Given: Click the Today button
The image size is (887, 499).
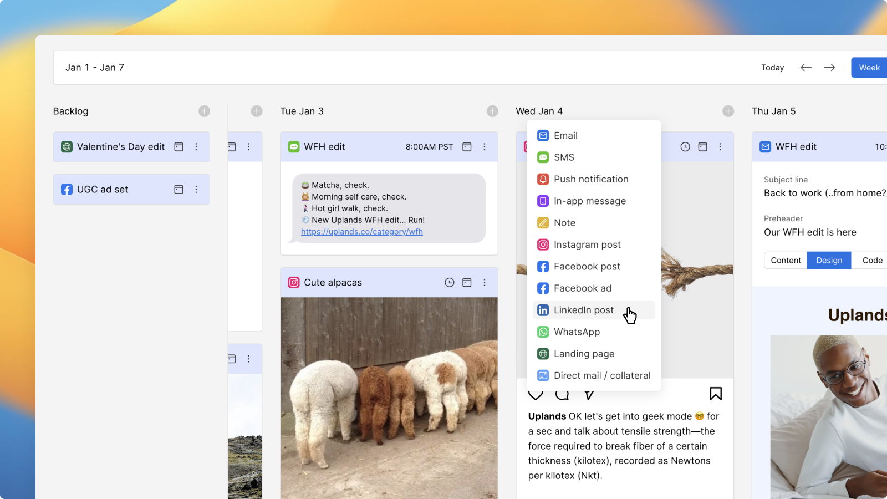Looking at the screenshot, I should click(772, 68).
